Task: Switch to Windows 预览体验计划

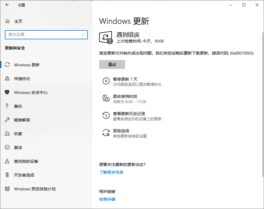Action: point(32,189)
